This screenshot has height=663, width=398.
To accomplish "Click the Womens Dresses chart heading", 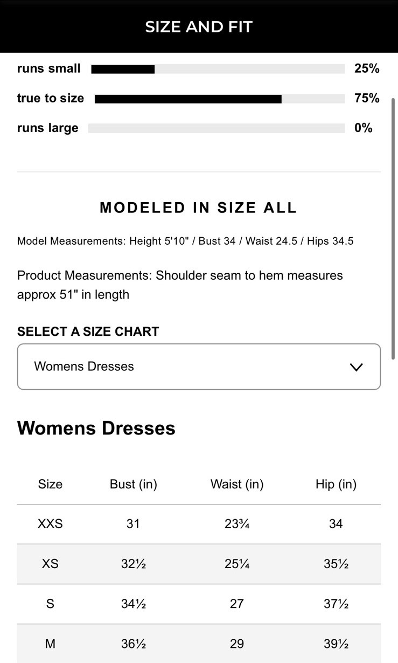I will [x=96, y=429].
